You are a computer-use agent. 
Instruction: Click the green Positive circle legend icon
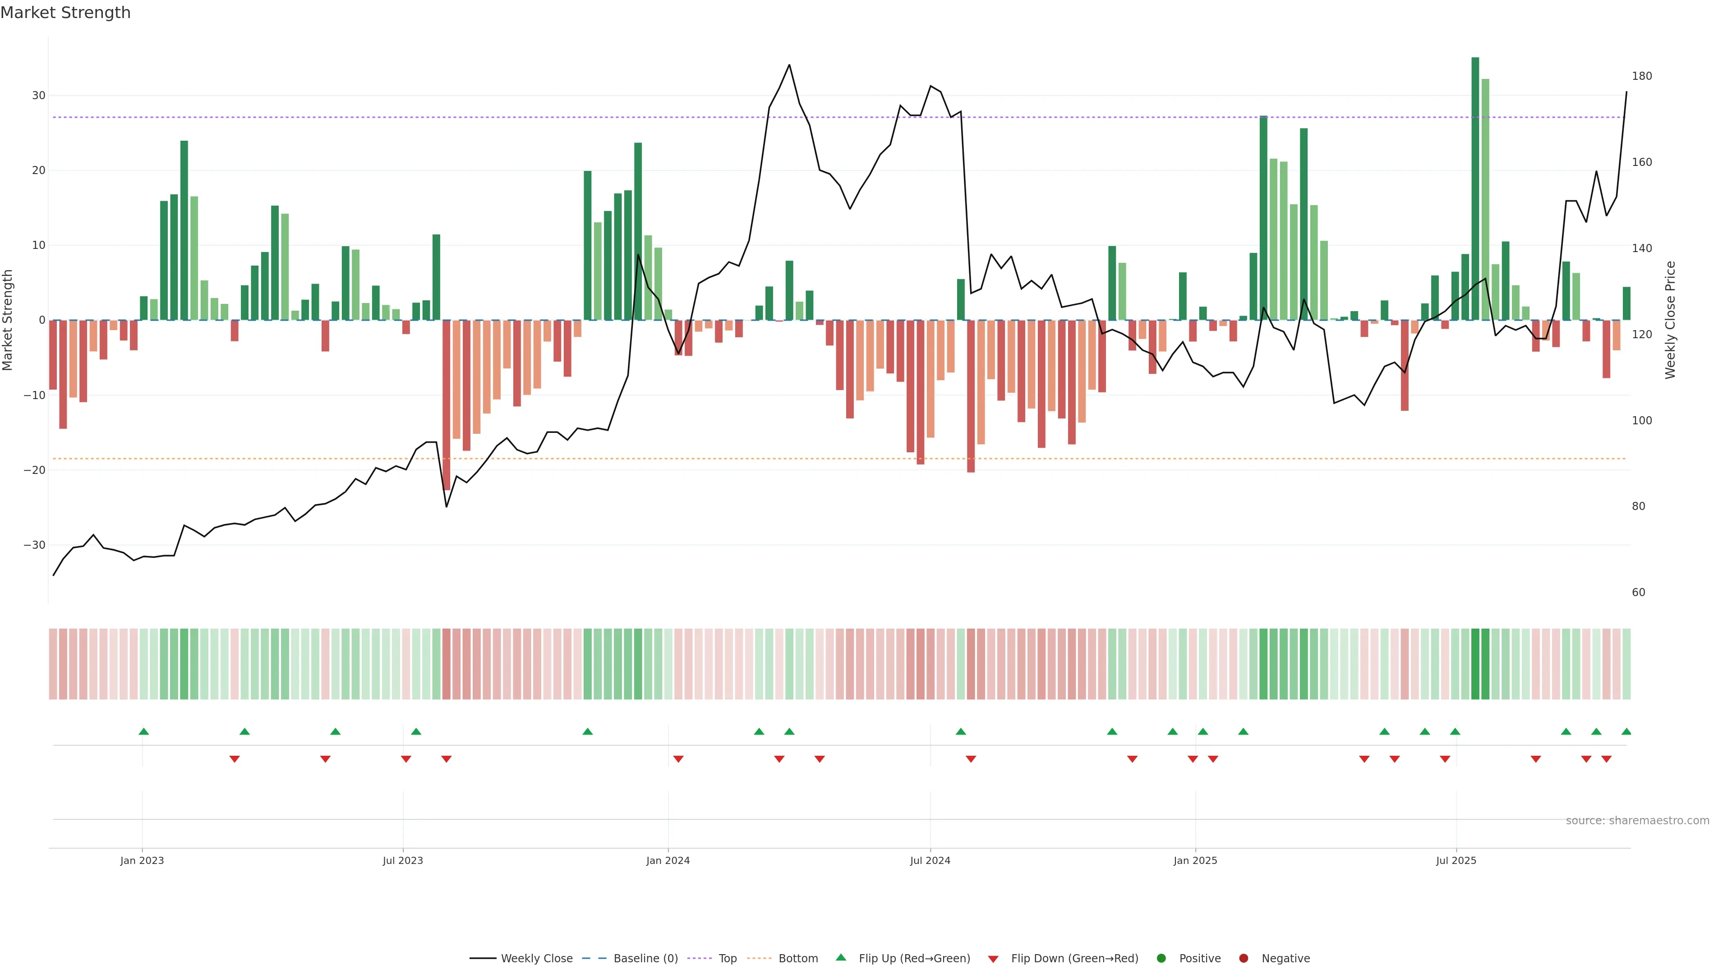pyautogui.click(x=1161, y=959)
